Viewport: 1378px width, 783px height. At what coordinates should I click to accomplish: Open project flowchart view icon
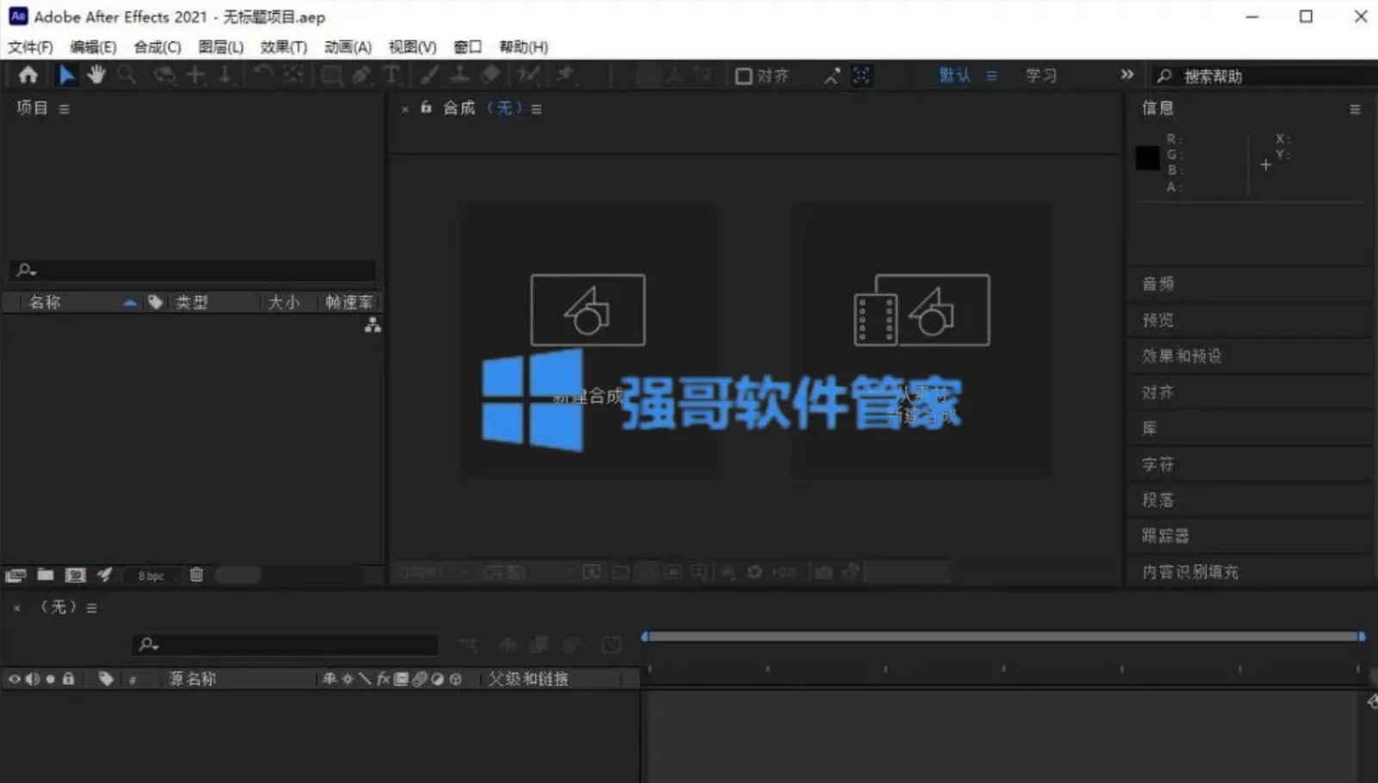[372, 325]
